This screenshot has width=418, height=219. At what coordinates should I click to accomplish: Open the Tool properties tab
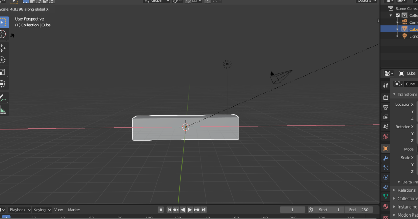385,85
